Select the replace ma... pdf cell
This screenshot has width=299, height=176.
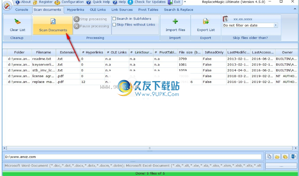pyautogui.click(x=44, y=82)
